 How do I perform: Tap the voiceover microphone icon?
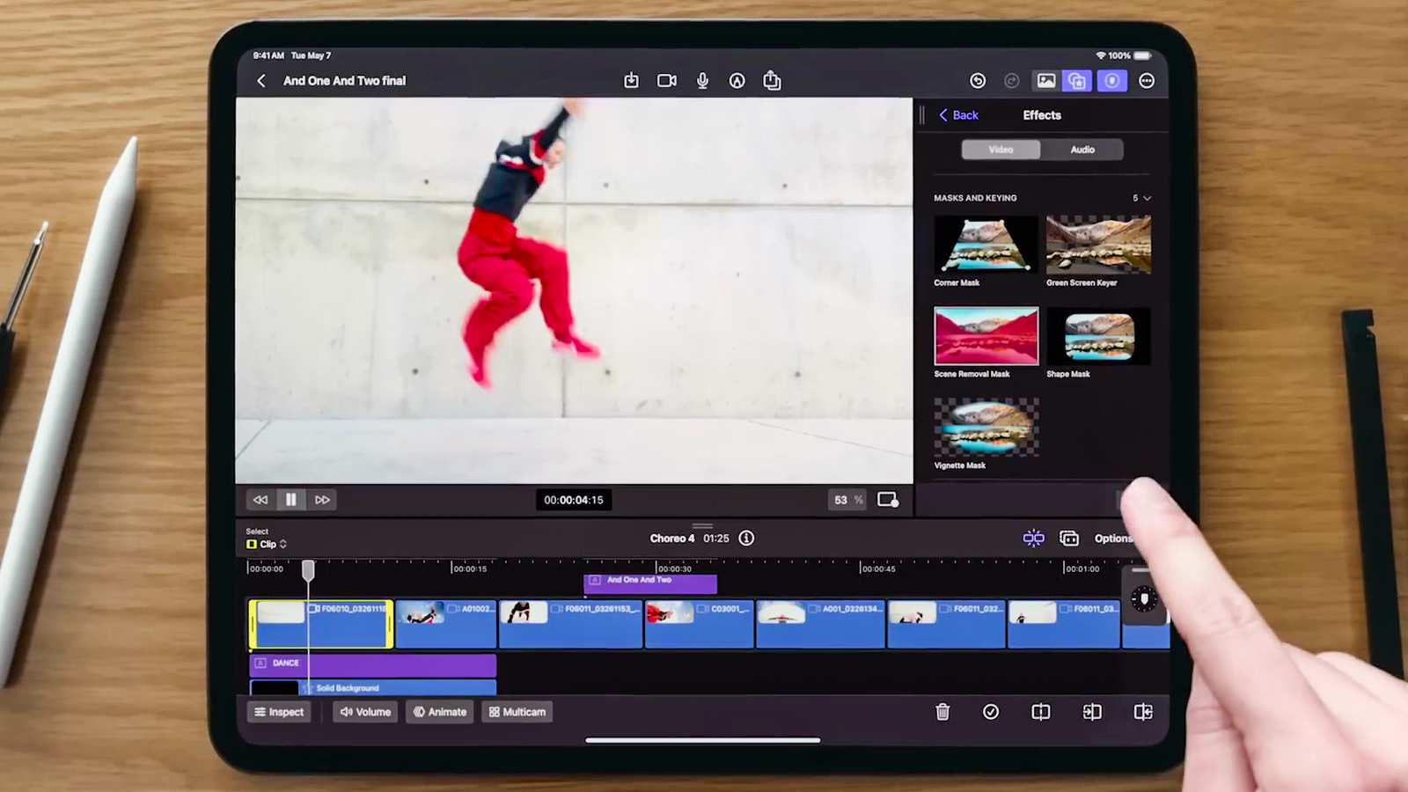click(x=702, y=81)
